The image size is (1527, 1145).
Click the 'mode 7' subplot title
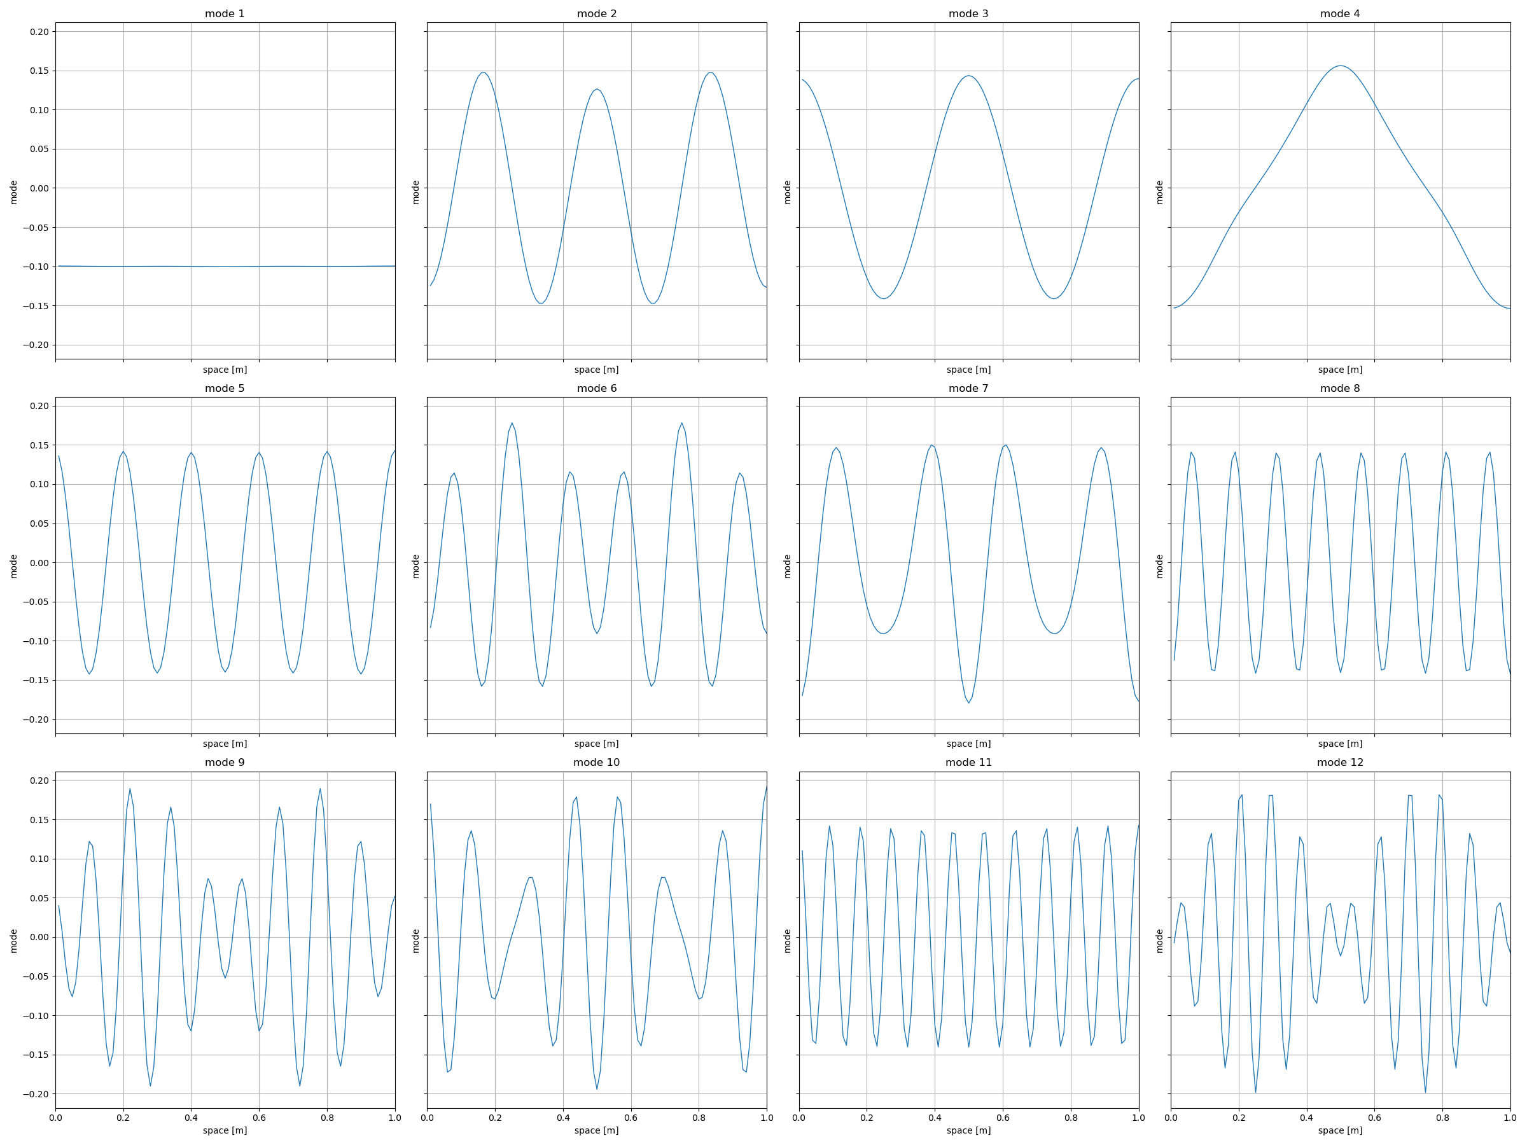(968, 389)
